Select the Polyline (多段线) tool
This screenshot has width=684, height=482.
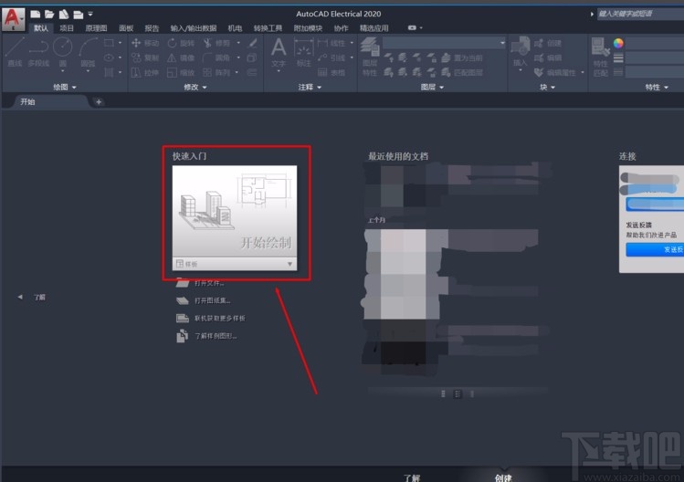[38, 52]
